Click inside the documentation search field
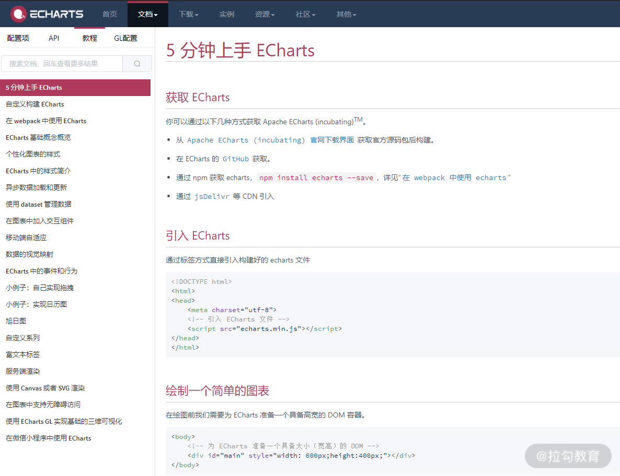The height and width of the screenshot is (476, 620). pyautogui.click(x=62, y=63)
